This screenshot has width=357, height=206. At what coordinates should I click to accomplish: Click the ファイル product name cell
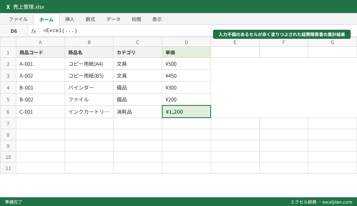click(x=89, y=99)
